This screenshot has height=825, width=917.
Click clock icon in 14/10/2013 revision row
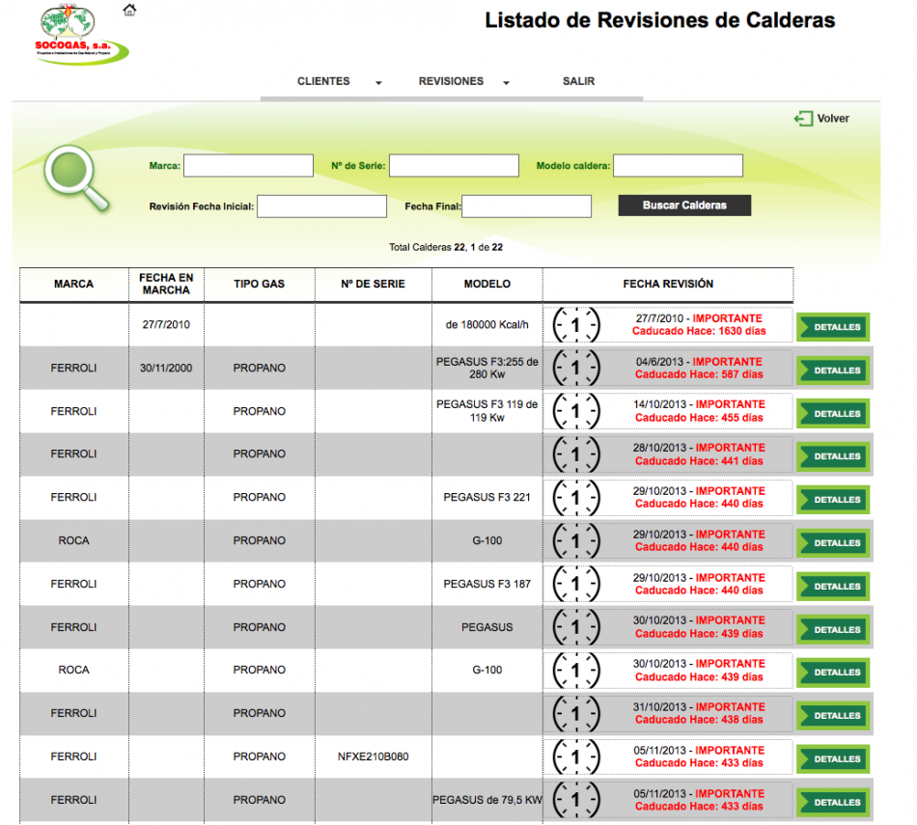point(576,411)
